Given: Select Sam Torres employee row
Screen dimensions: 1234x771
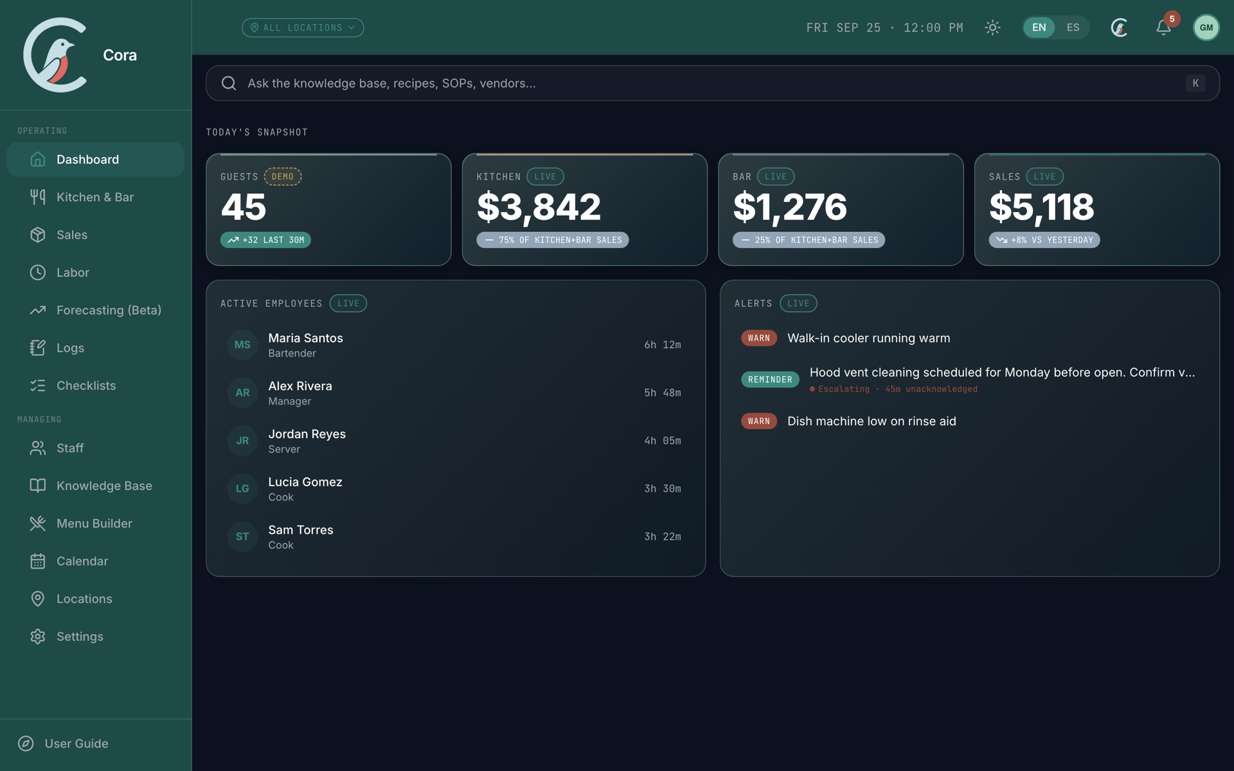Looking at the screenshot, I should pyautogui.click(x=455, y=536).
